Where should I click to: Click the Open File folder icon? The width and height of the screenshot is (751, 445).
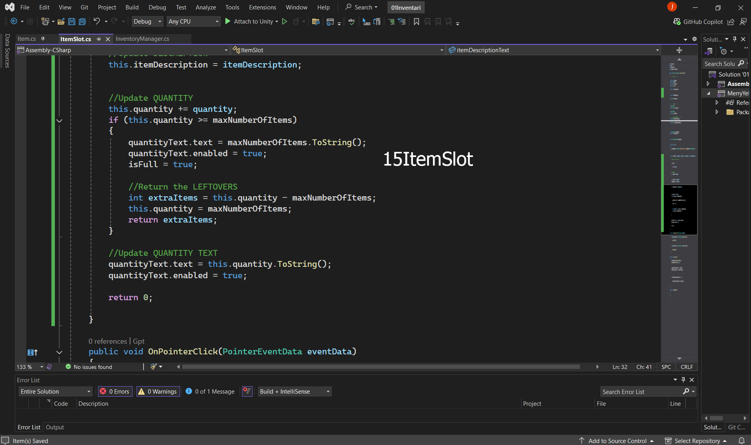click(x=61, y=22)
